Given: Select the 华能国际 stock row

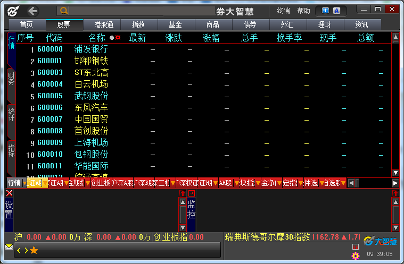Looking at the screenshot, I should click(203, 166).
